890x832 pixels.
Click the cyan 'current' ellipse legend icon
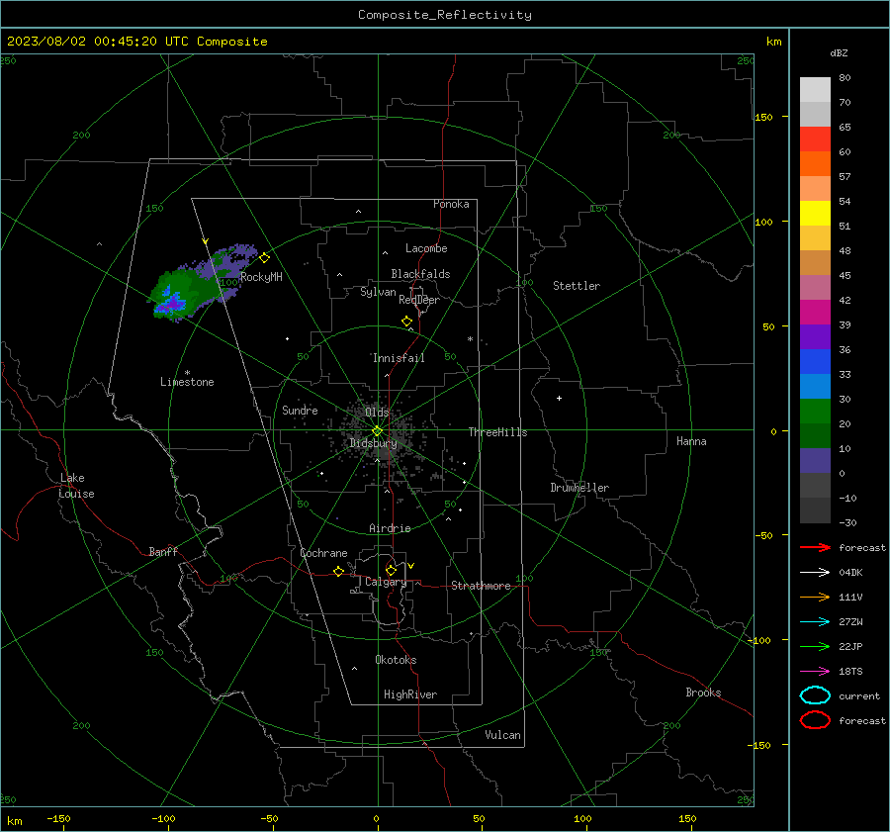815,695
